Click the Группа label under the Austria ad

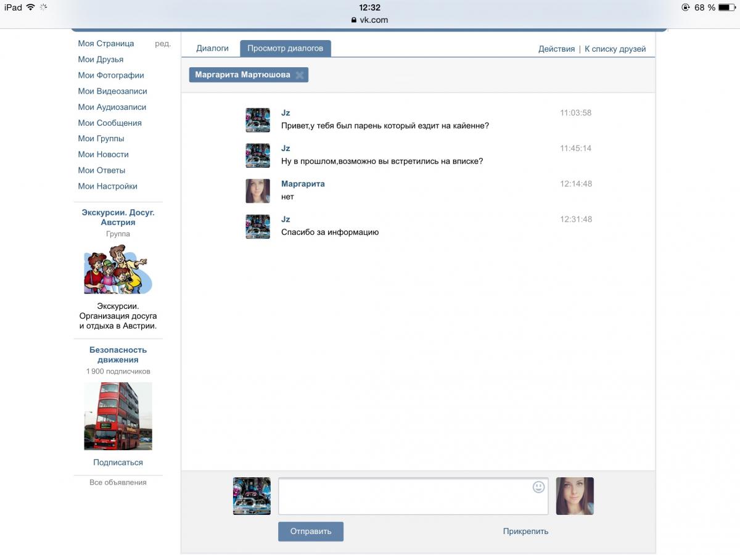coord(118,234)
